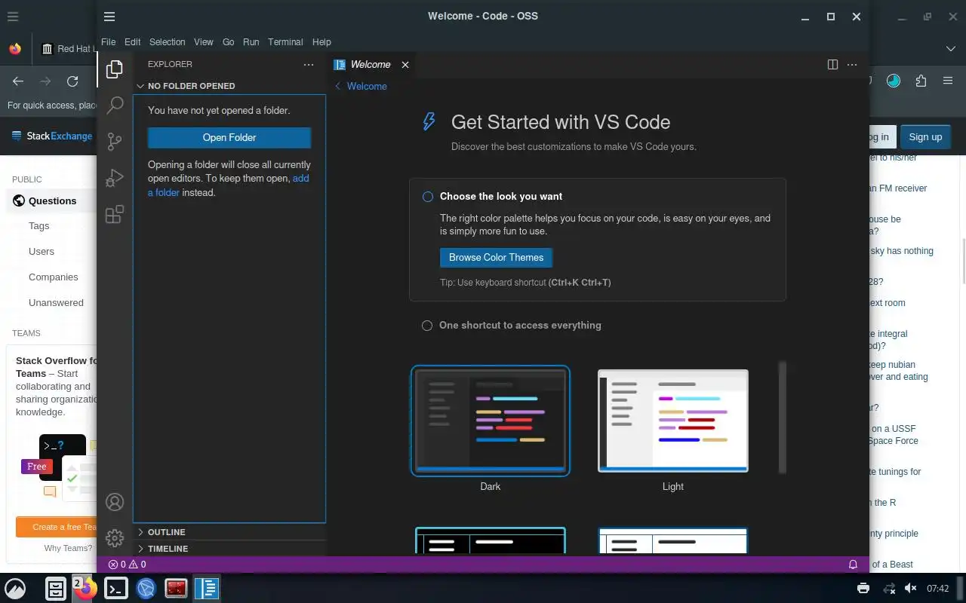Click Sign up on Stack Exchange
The width and height of the screenshot is (966, 603).
click(925, 136)
